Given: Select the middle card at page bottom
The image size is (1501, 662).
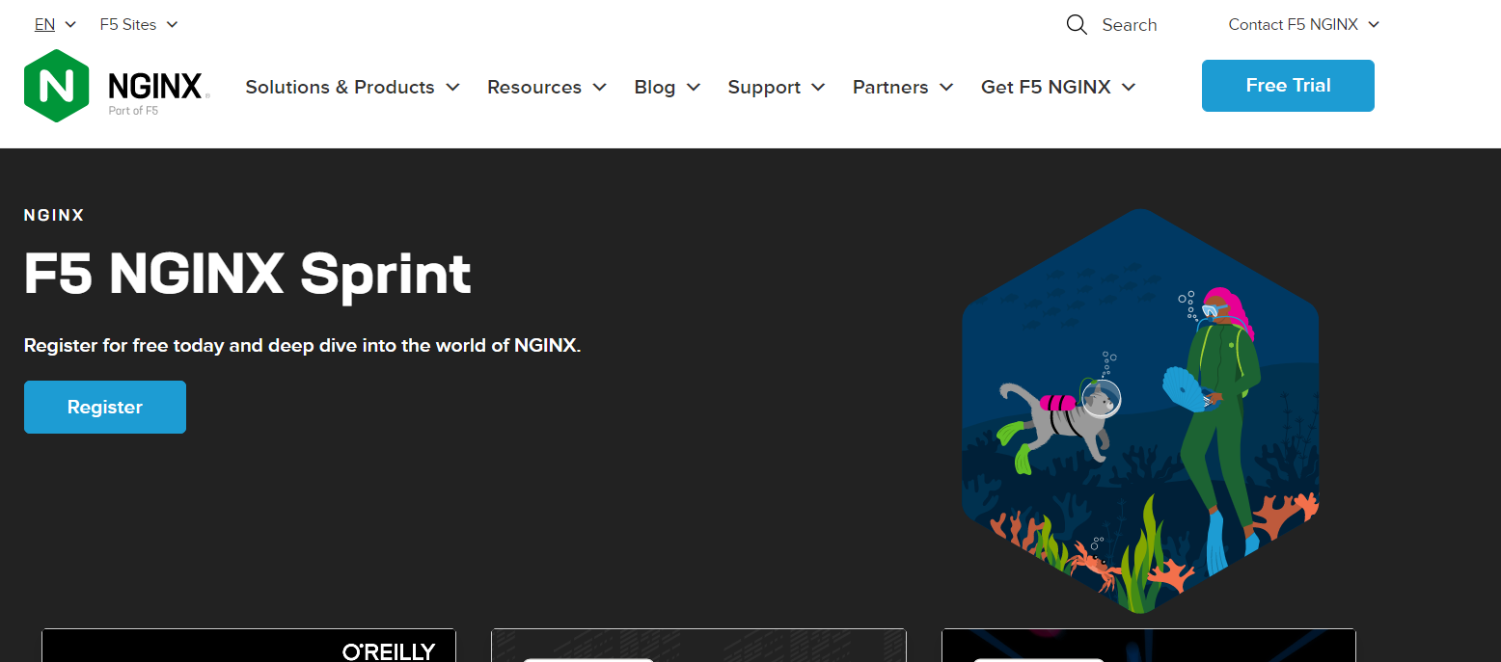Looking at the screenshot, I should 698,646.
